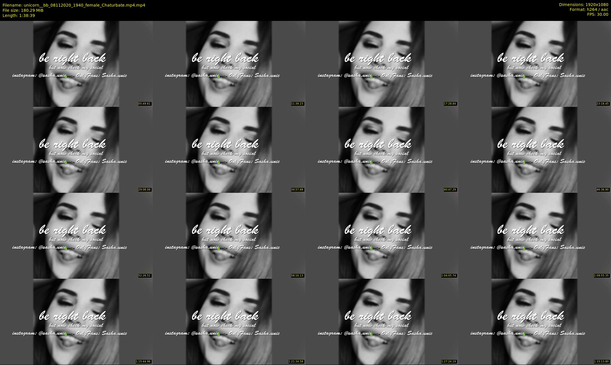Click the FPS 30.00 header text
This screenshot has width=611, height=365.
598,14
